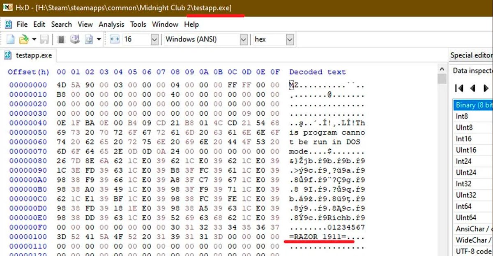The height and width of the screenshot is (256, 493).
Task: Open the File menu
Action: point(22,25)
